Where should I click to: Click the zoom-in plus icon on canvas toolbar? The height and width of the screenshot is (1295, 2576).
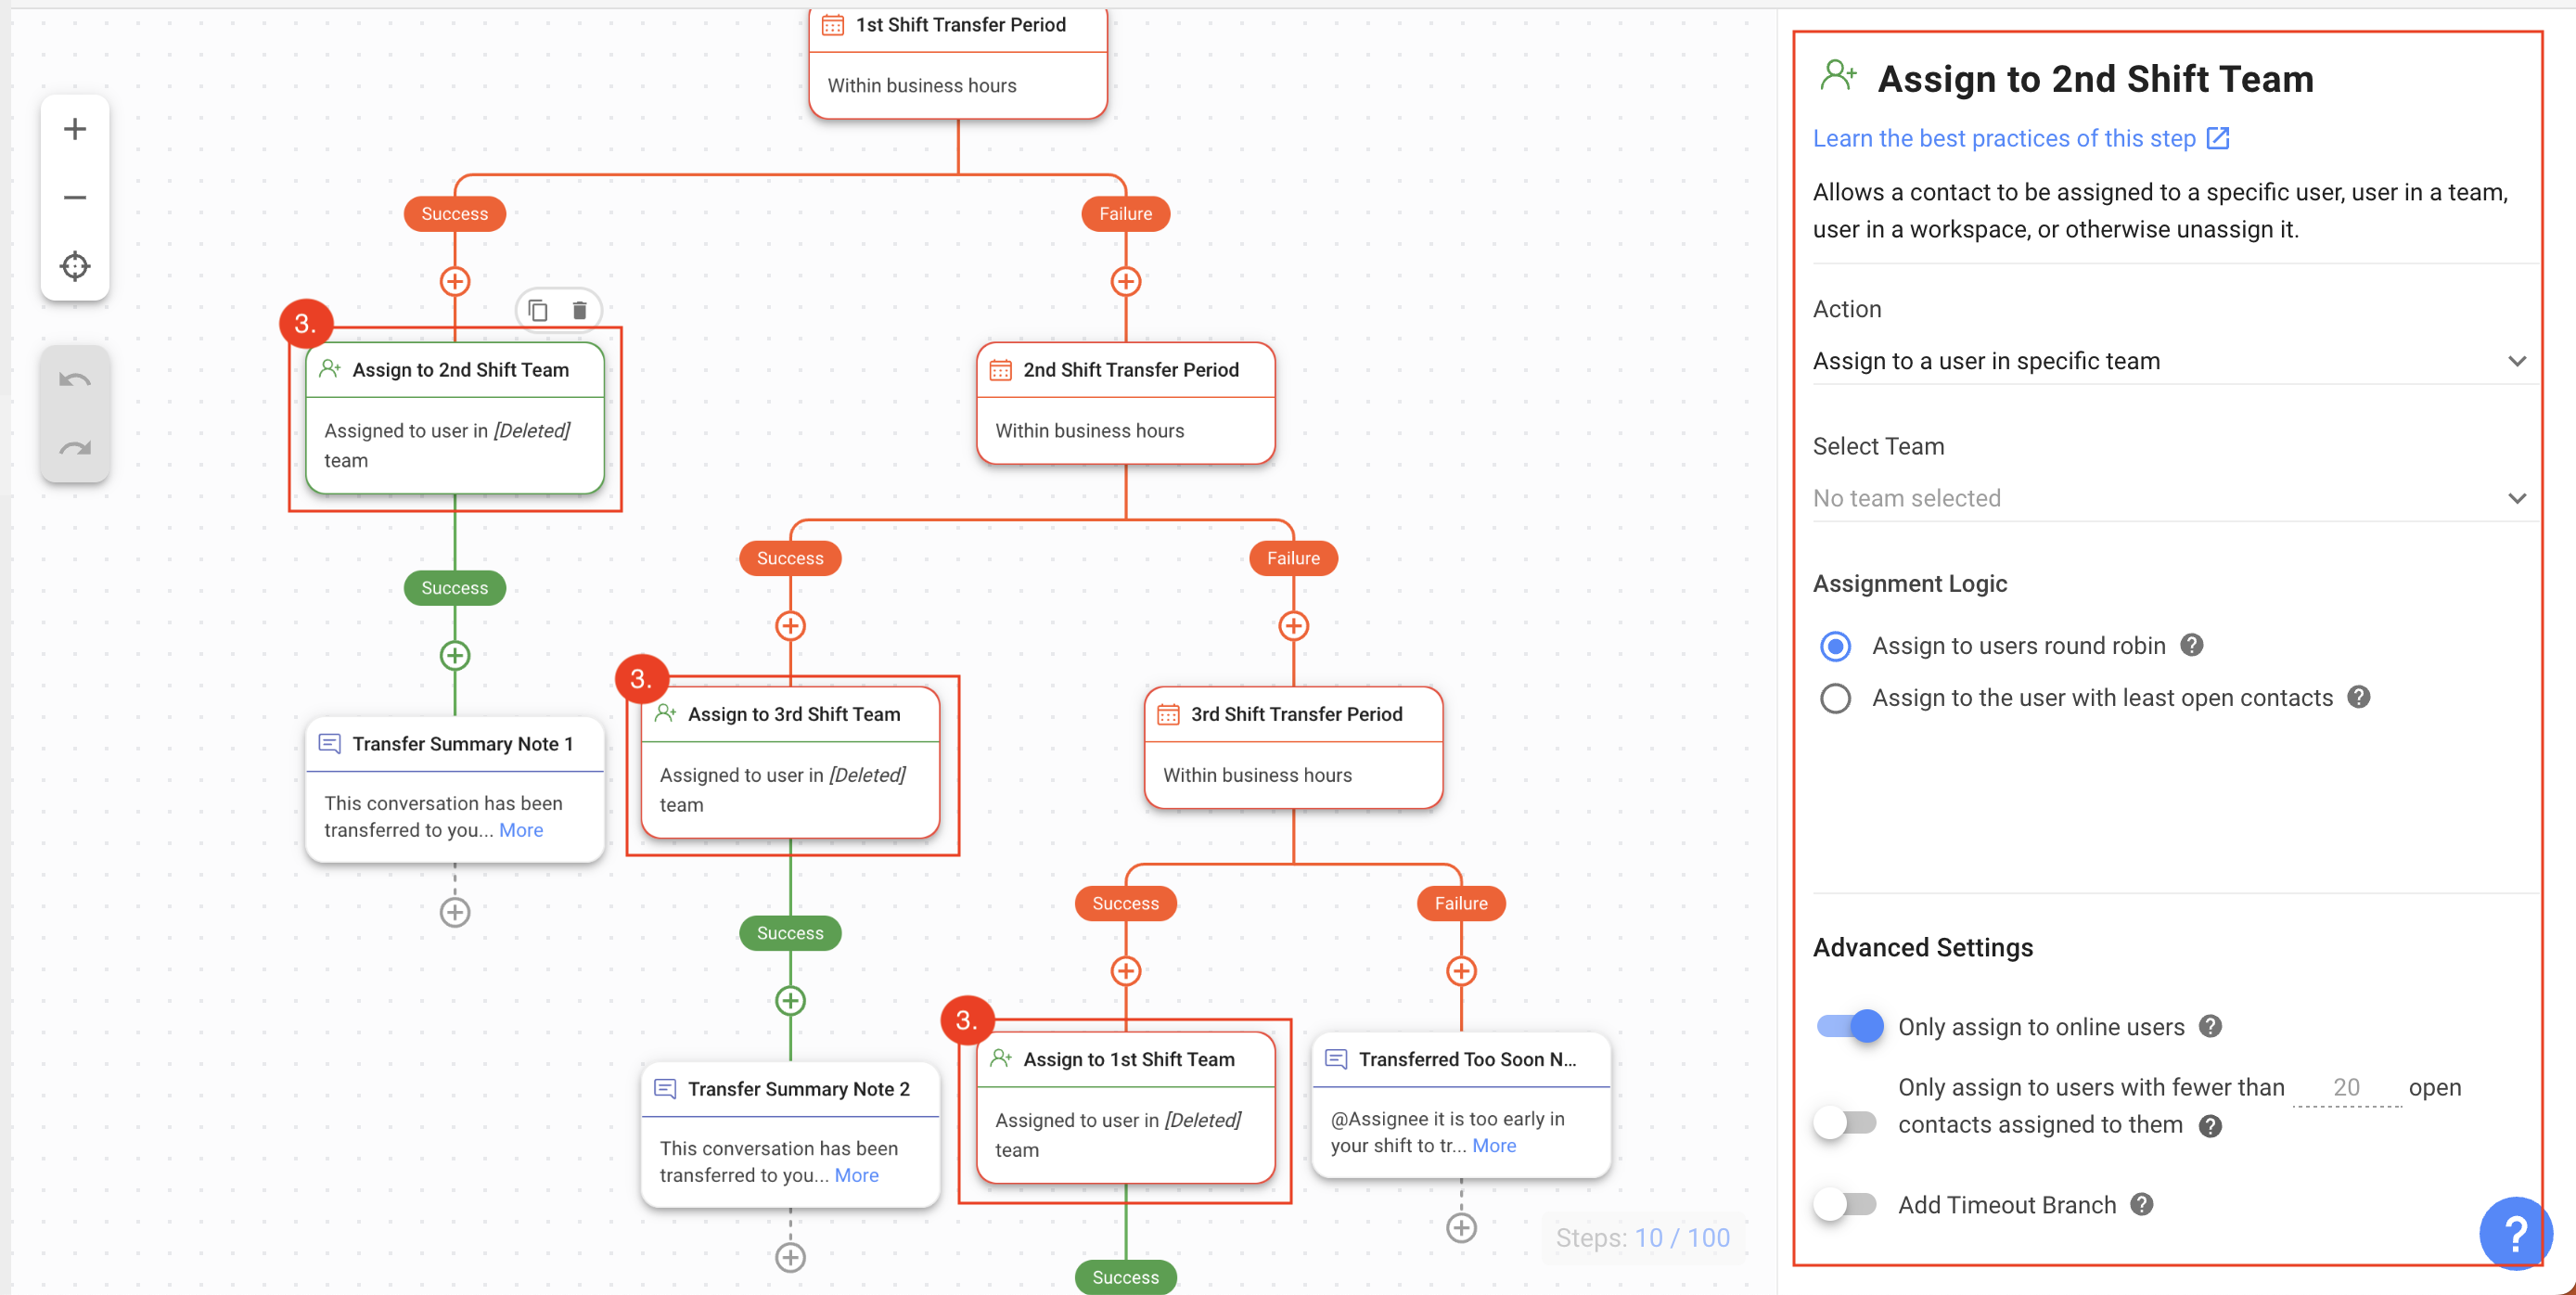(76, 127)
